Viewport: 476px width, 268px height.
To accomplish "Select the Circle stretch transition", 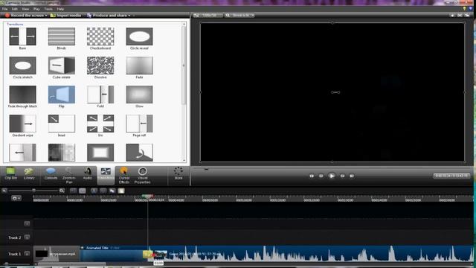I will pyautogui.click(x=22, y=66).
